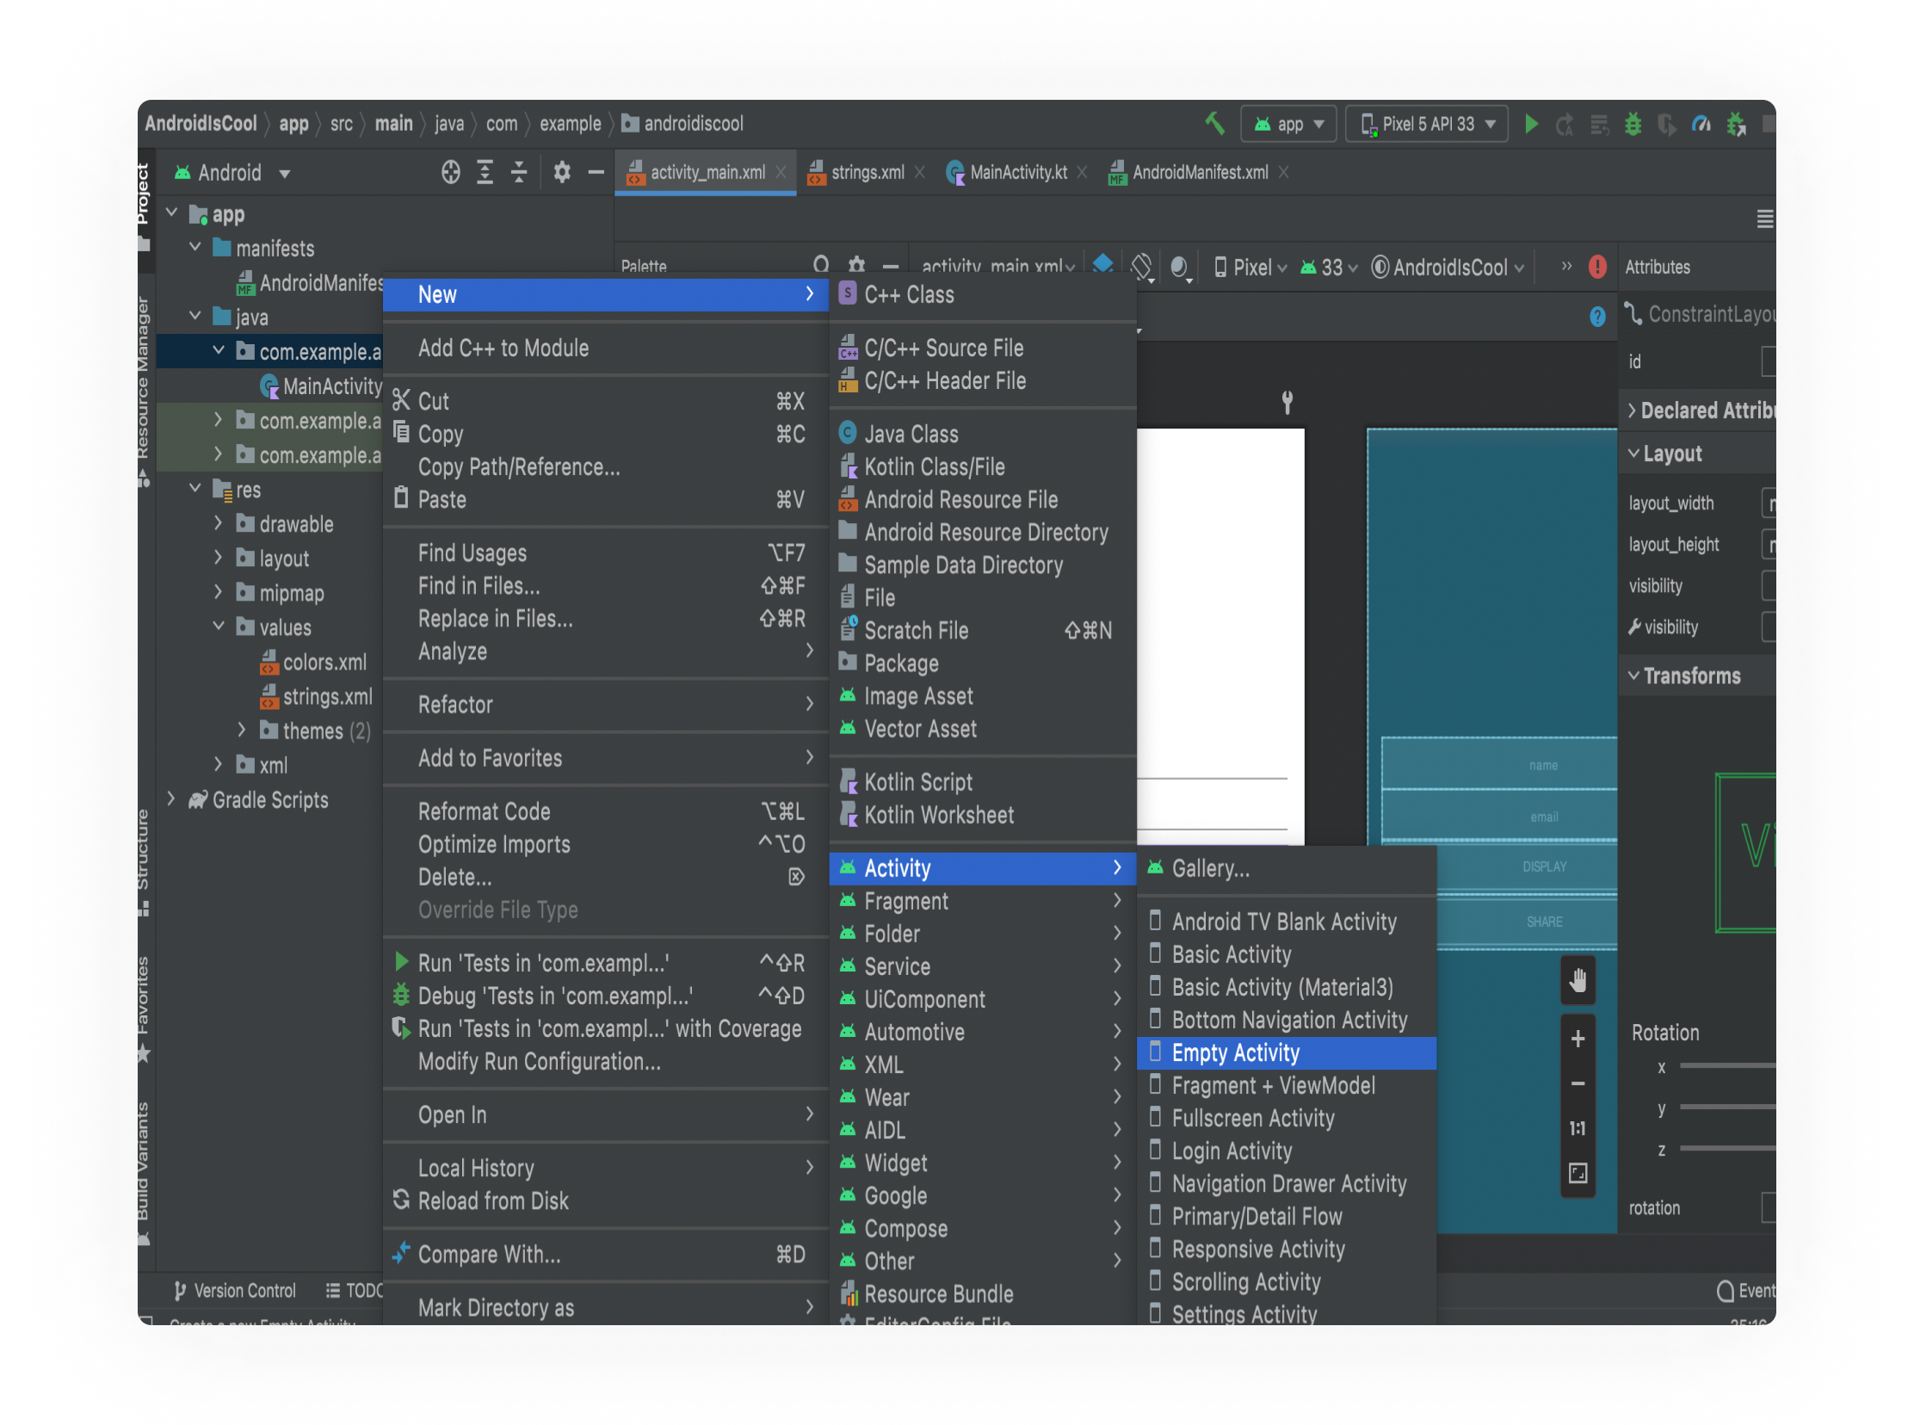
Task: Select Copy in context menu
Action: point(605,434)
